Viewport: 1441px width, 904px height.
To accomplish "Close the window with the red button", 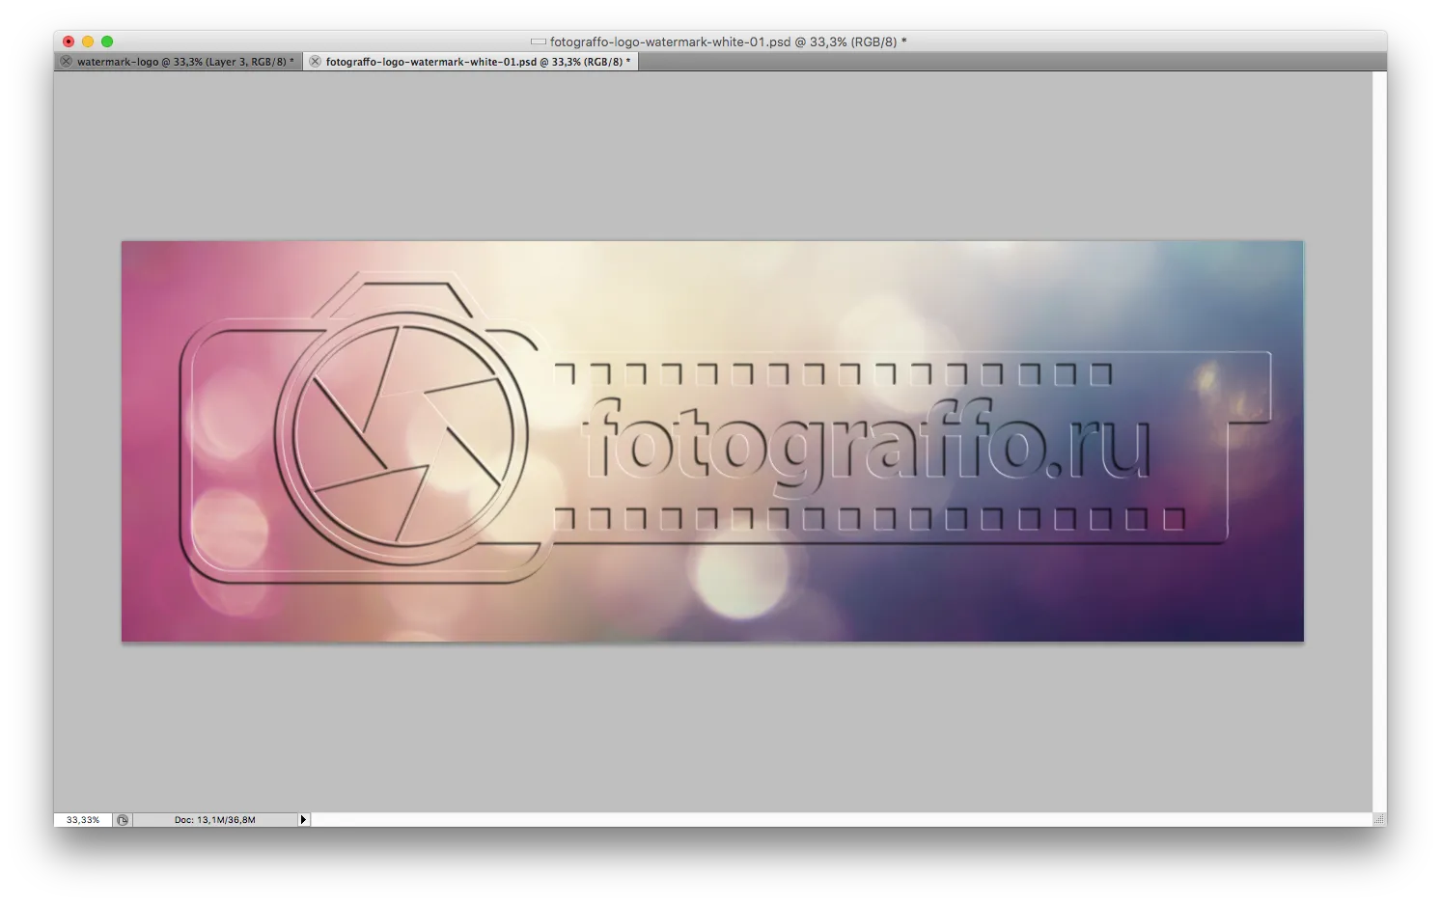I will tap(69, 41).
